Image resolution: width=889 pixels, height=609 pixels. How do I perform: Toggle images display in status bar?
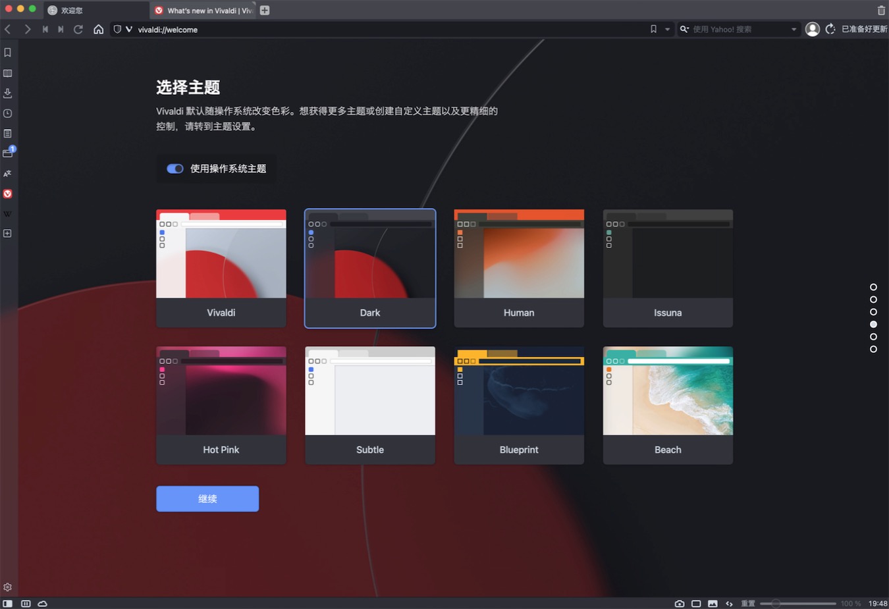point(713,603)
